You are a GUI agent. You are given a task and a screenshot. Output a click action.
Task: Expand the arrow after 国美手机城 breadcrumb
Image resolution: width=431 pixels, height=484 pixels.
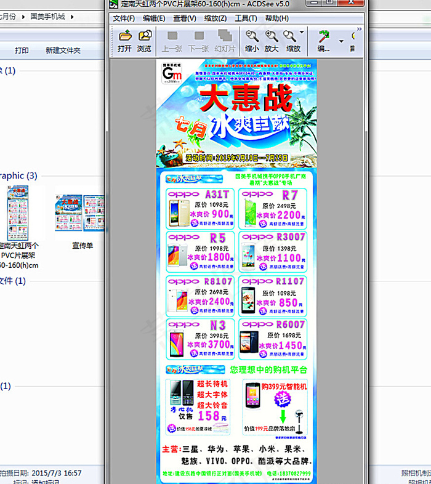pyautogui.click(x=72, y=17)
